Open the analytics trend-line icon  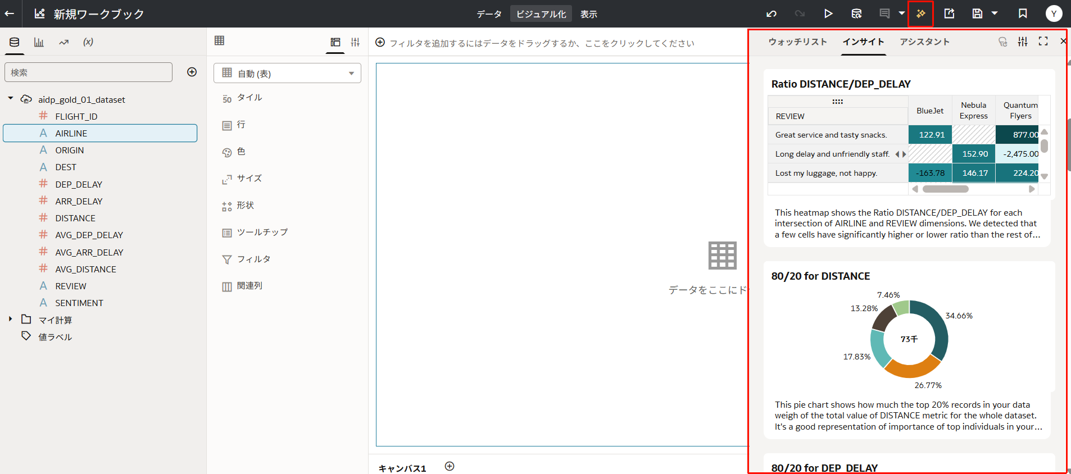63,42
